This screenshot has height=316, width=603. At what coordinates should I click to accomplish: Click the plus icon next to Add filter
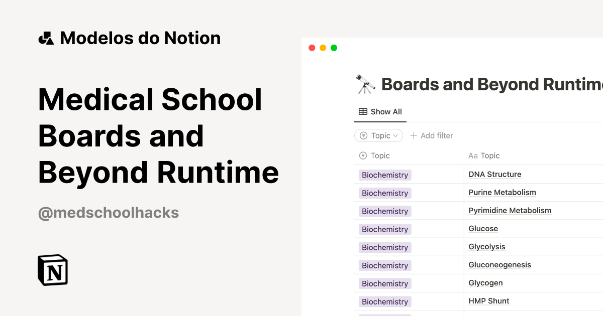tap(413, 135)
